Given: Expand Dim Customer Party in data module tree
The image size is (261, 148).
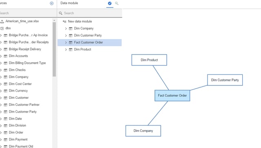Looking at the screenshot, I should [66, 35].
